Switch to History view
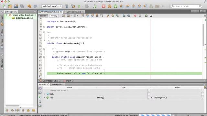Viewport: 207px width, 116px height. (x=54, y=16)
